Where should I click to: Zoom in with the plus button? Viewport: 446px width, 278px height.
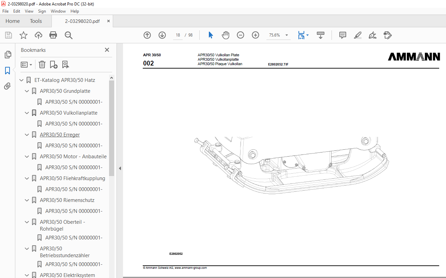(256, 35)
